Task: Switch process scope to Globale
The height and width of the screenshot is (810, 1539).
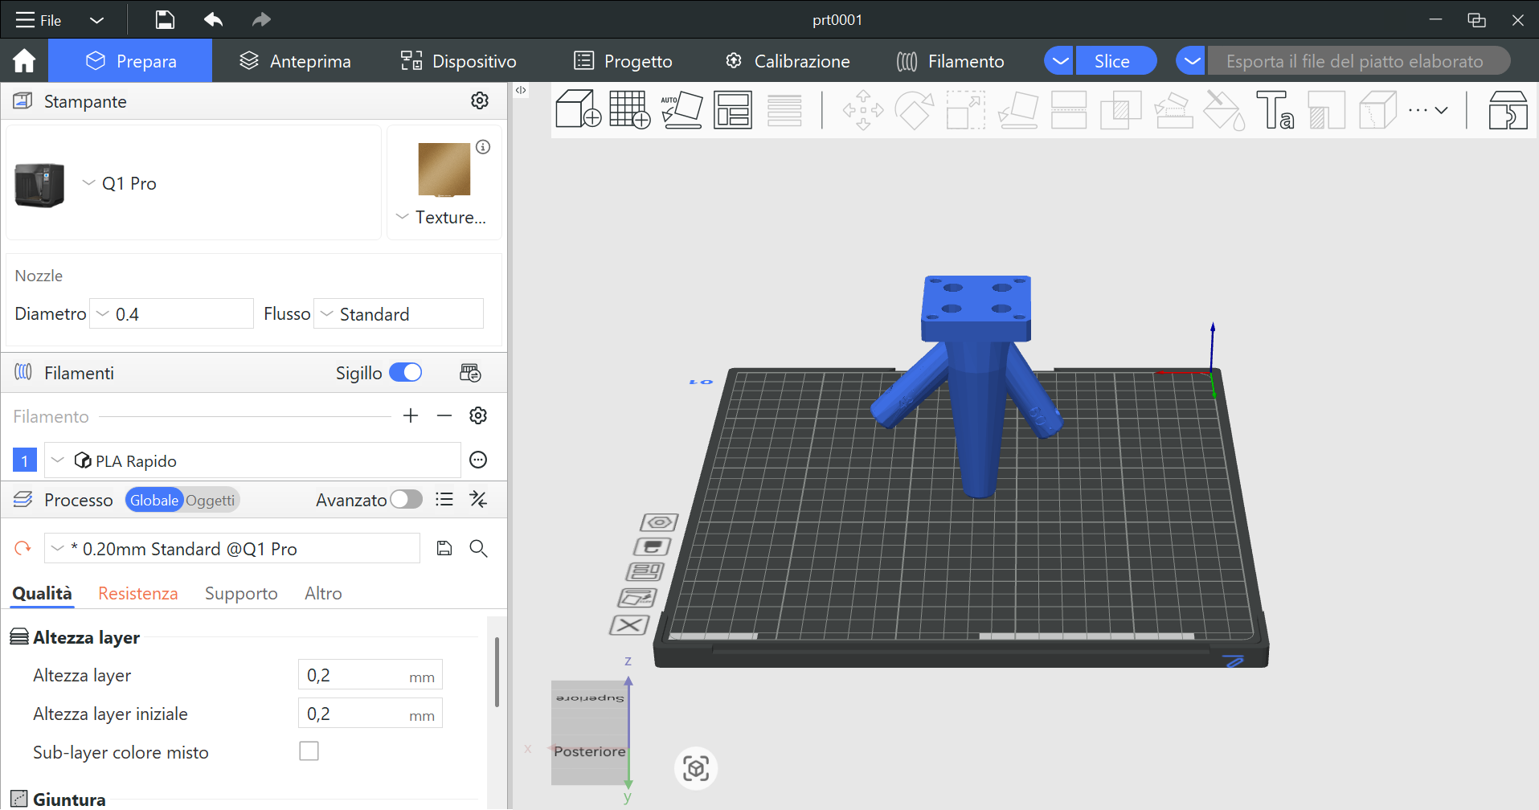Action: pyautogui.click(x=154, y=500)
